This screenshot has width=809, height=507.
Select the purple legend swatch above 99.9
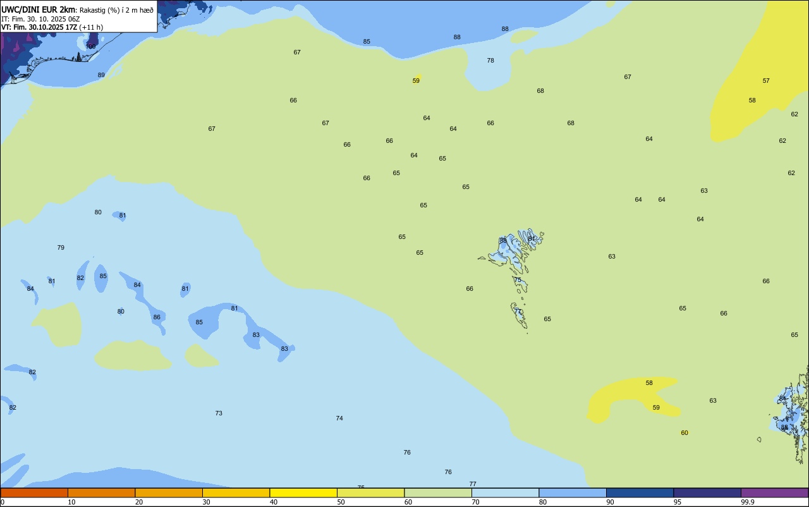775,492
